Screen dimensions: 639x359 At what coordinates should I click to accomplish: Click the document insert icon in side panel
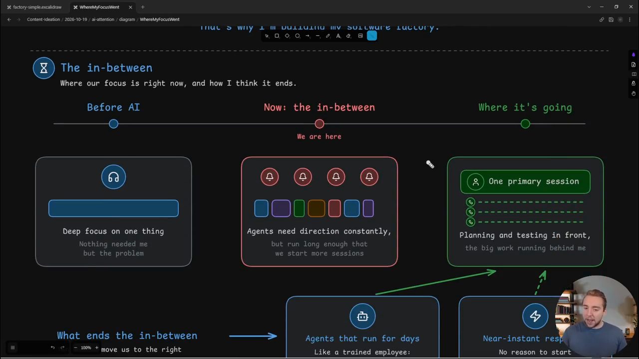[634, 65]
